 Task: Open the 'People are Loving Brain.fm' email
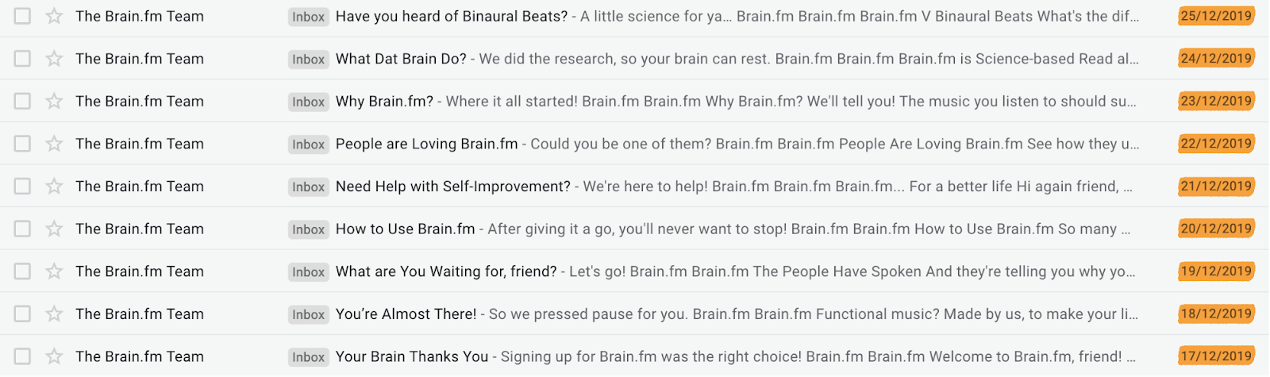[x=426, y=144]
